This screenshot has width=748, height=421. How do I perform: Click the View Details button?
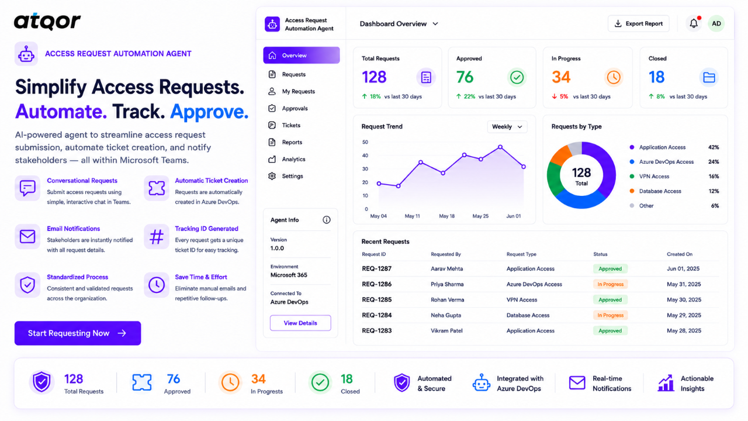point(300,323)
